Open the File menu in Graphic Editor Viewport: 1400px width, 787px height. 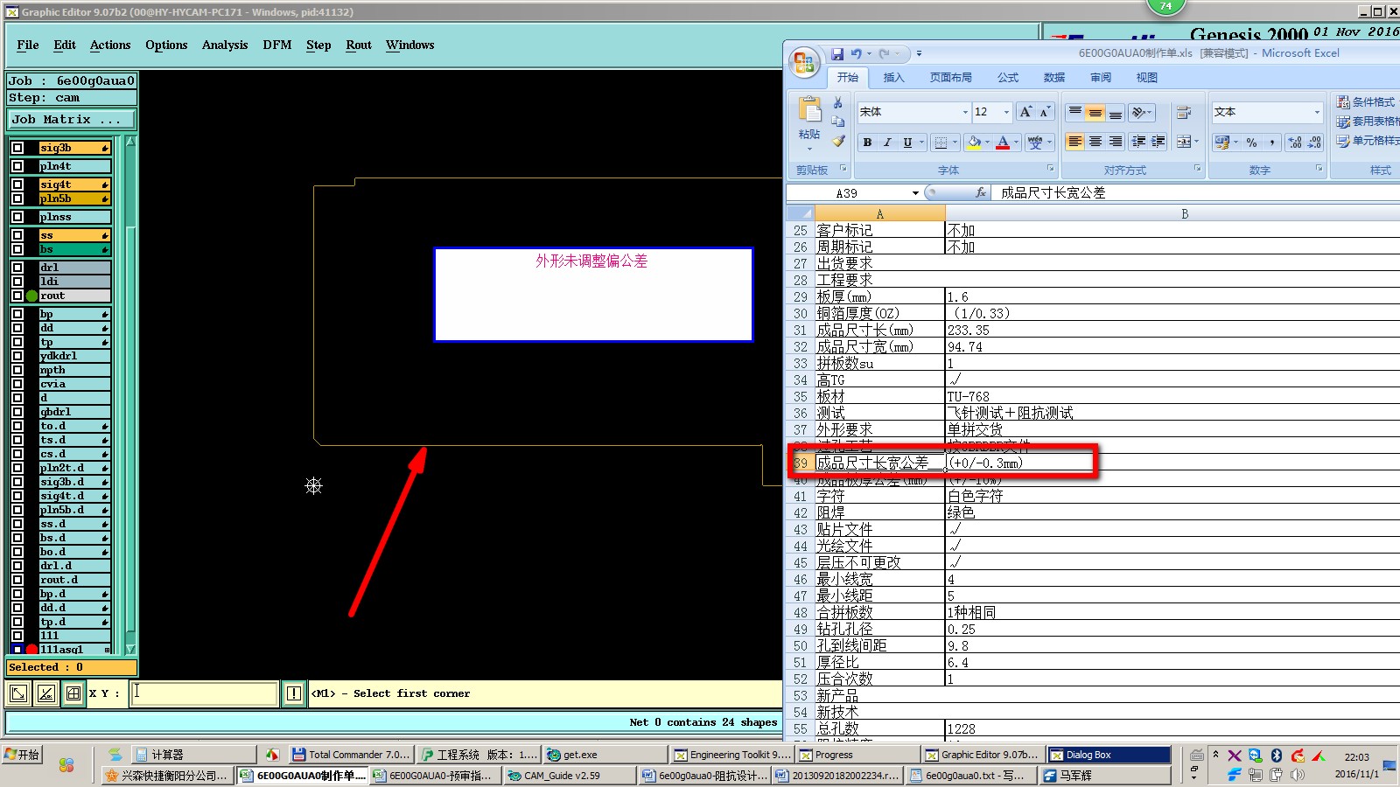pos(28,45)
